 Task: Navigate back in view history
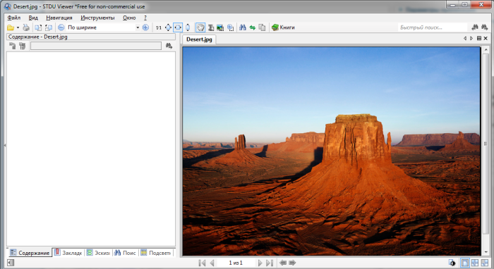tap(283, 263)
